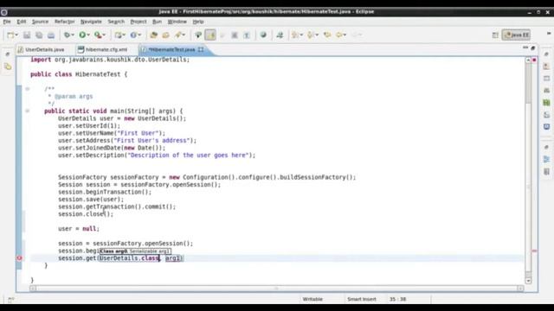The height and width of the screenshot is (311, 554).
Task: Click the 'session.save(user);' code line
Action: [x=91, y=200]
